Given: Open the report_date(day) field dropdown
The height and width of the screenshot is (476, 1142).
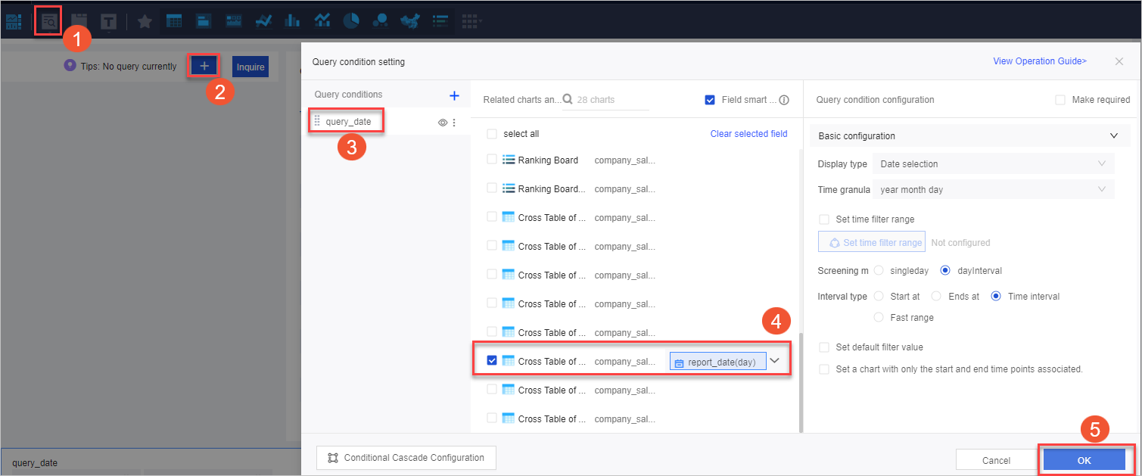Looking at the screenshot, I should coord(717,362).
